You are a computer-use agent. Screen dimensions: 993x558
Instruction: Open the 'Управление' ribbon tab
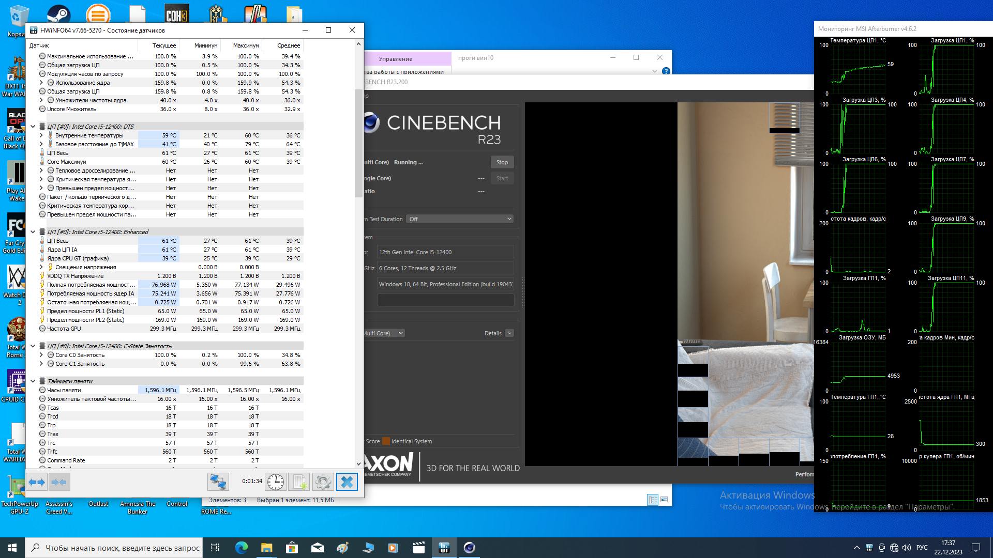(x=395, y=59)
